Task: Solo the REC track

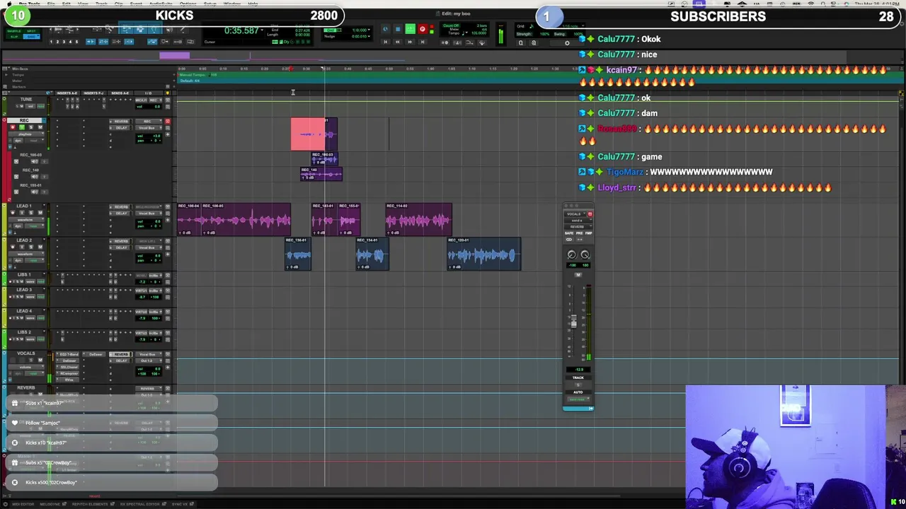Action: click(x=31, y=127)
